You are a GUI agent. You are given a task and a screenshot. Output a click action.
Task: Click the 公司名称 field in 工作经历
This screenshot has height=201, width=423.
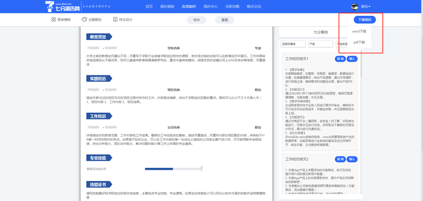click(173, 127)
